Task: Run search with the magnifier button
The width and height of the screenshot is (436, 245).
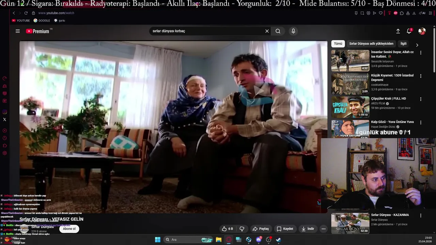Action: click(x=278, y=31)
